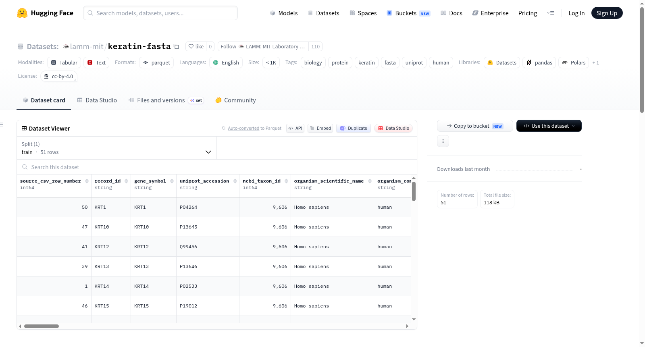Click the horizontal table scrollbar thumb
Viewport: 645px width, 347px height.
pyautogui.click(x=42, y=326)
